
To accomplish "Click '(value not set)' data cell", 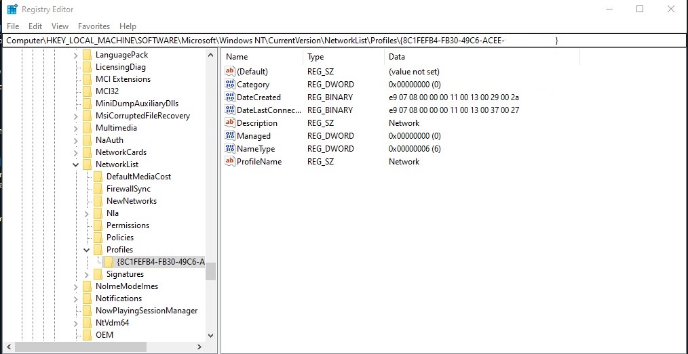I will point(414,71).
